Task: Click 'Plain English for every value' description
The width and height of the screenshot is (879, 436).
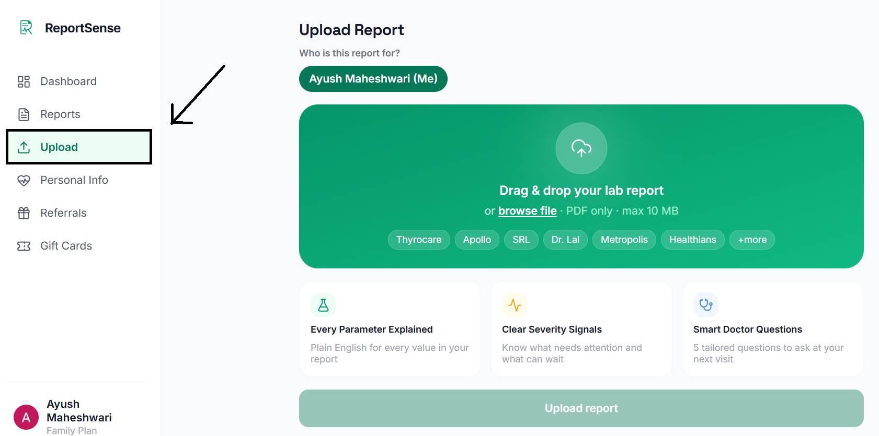Action: [x=390, y=353]
